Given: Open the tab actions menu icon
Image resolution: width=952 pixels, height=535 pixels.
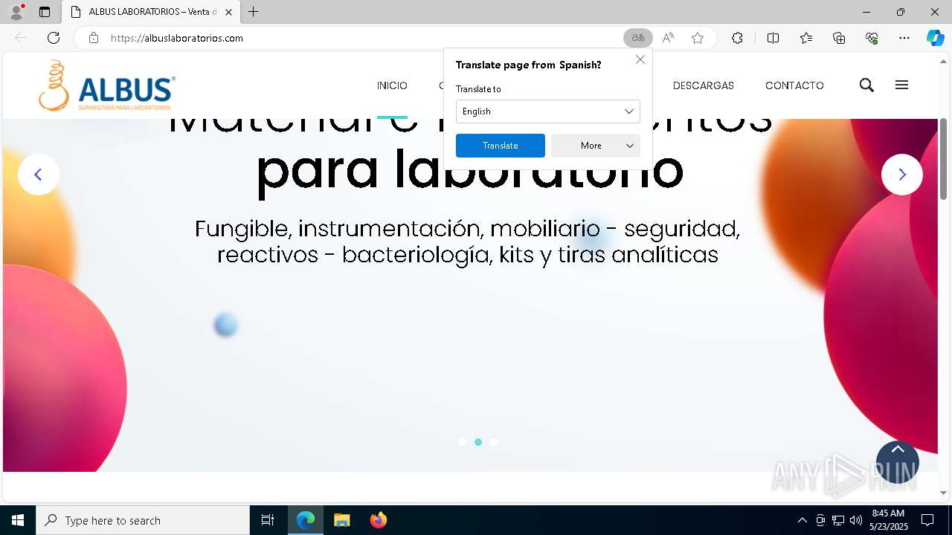Looking at the screenshot, I should [x=45, y=12].
